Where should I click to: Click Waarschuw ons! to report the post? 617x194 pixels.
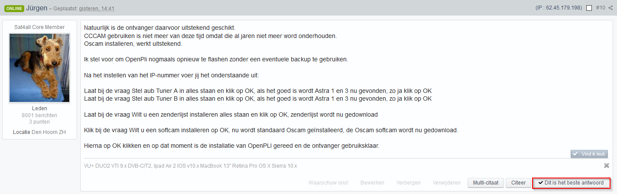tap(328, 183)
